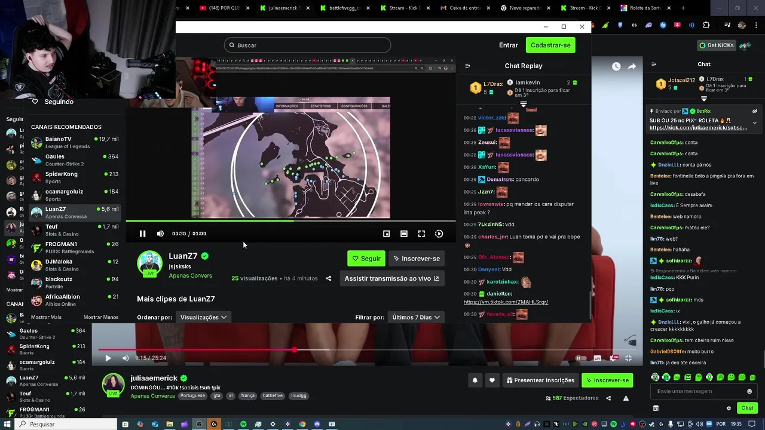The image size is (765, 430).
Task: Switch to the battlefivegg browser tab
Action: [345, 8]
